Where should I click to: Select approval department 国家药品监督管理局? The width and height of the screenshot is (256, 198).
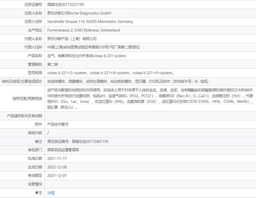point(63,150)
